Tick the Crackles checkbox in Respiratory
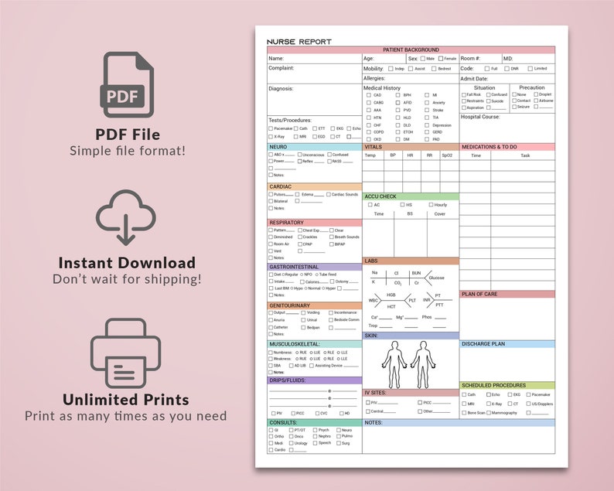This screenshot has width=614, height=491. click(x=300, y=237)
